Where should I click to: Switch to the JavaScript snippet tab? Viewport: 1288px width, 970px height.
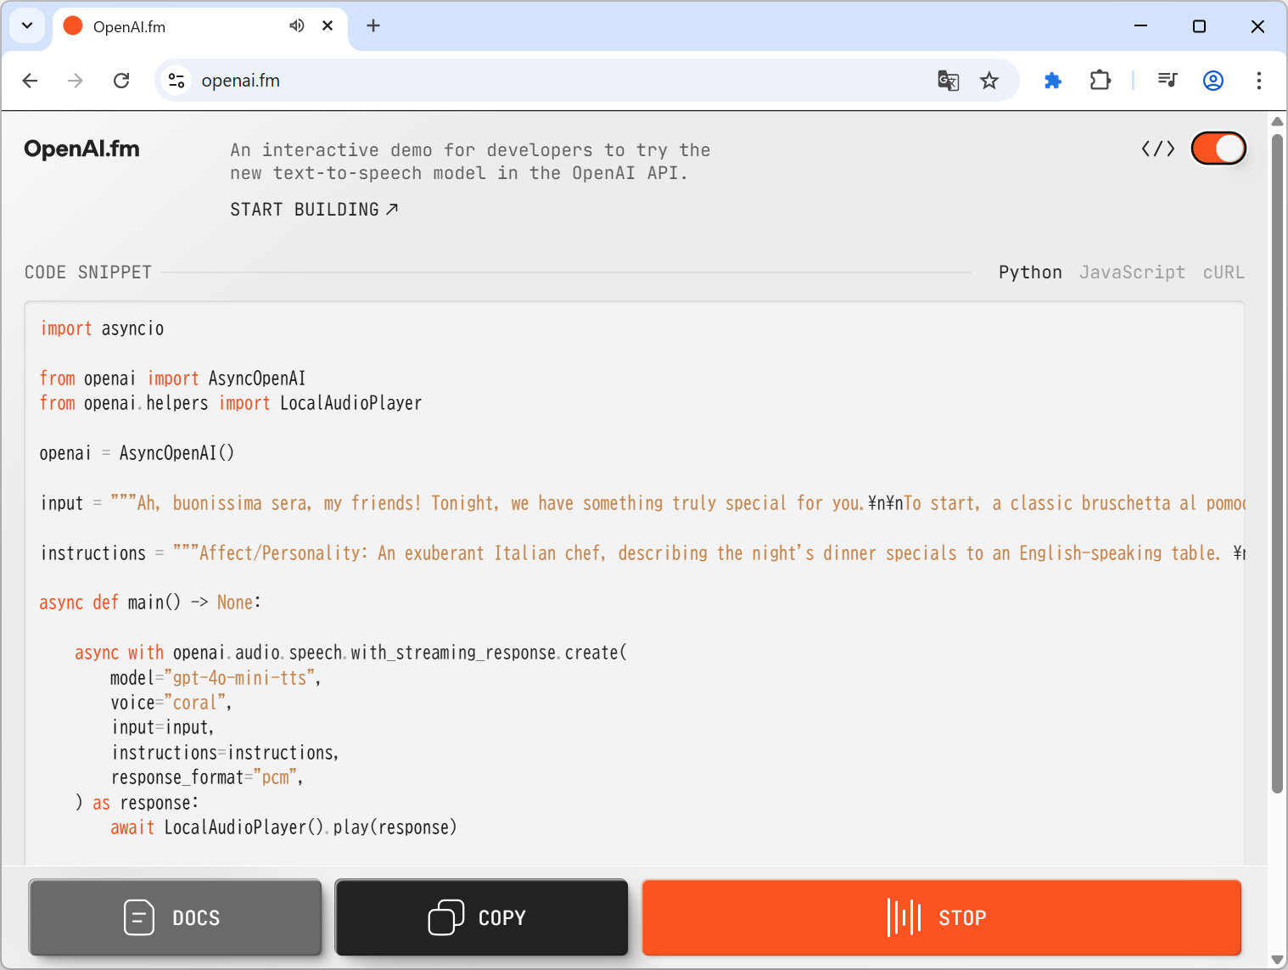(1132, 272)
